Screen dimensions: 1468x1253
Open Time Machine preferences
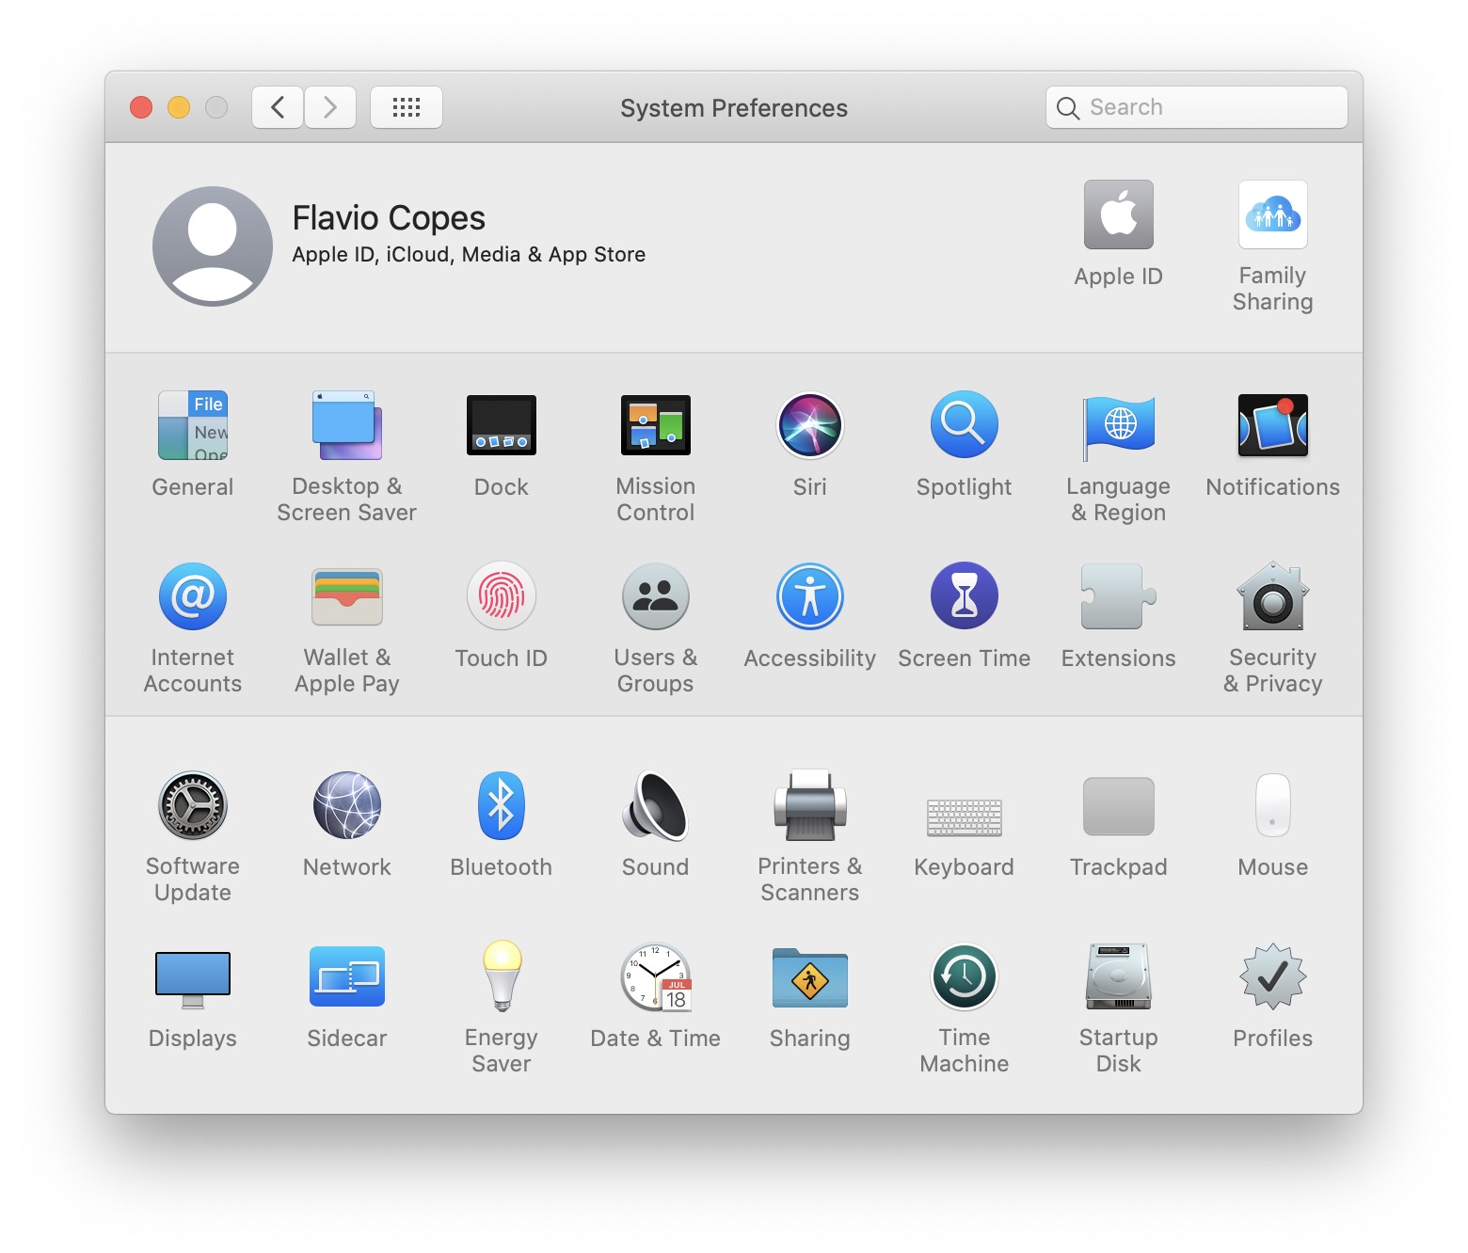point(964,977)
